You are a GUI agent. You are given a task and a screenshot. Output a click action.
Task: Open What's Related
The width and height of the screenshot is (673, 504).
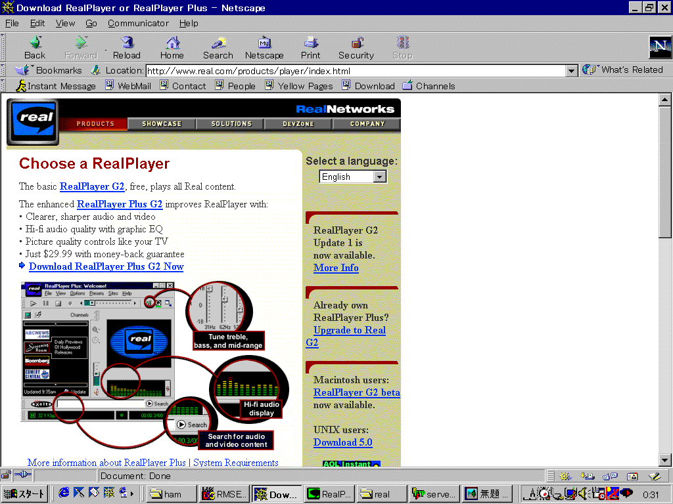tap(623, 70)
